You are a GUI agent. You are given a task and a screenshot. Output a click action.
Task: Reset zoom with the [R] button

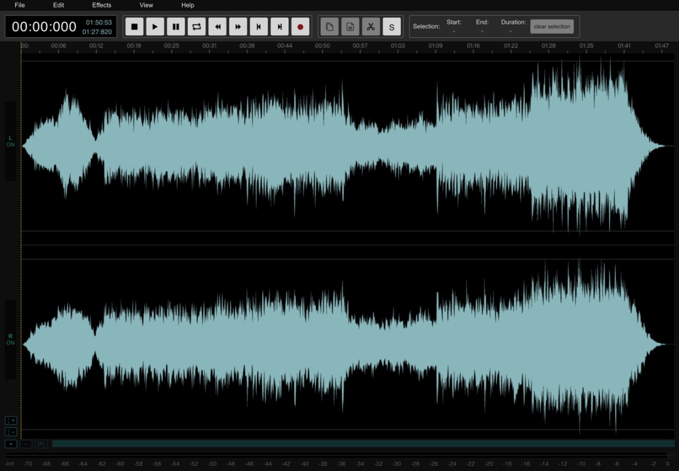point(41,444)
